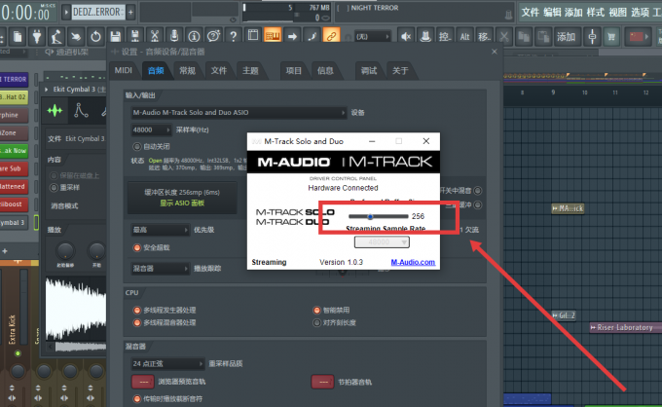Image resolution: width=662 pixels, height=407 pixels.
Task: Toggle the 自动关闭 auto close option
Action: [x=137, y=146]
